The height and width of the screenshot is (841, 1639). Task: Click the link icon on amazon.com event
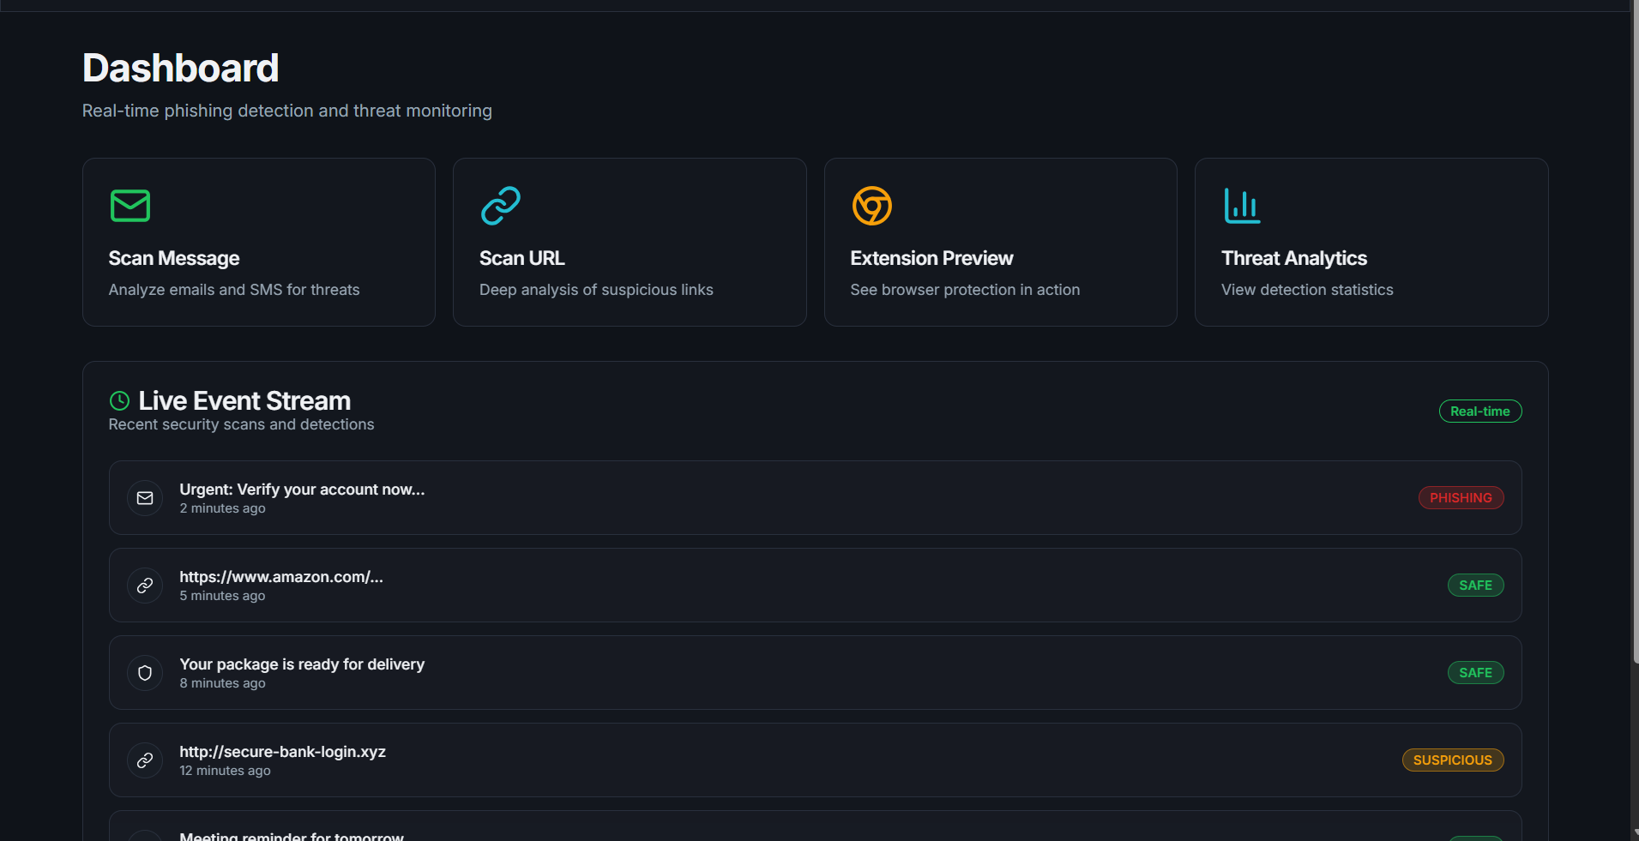[145, 586]
